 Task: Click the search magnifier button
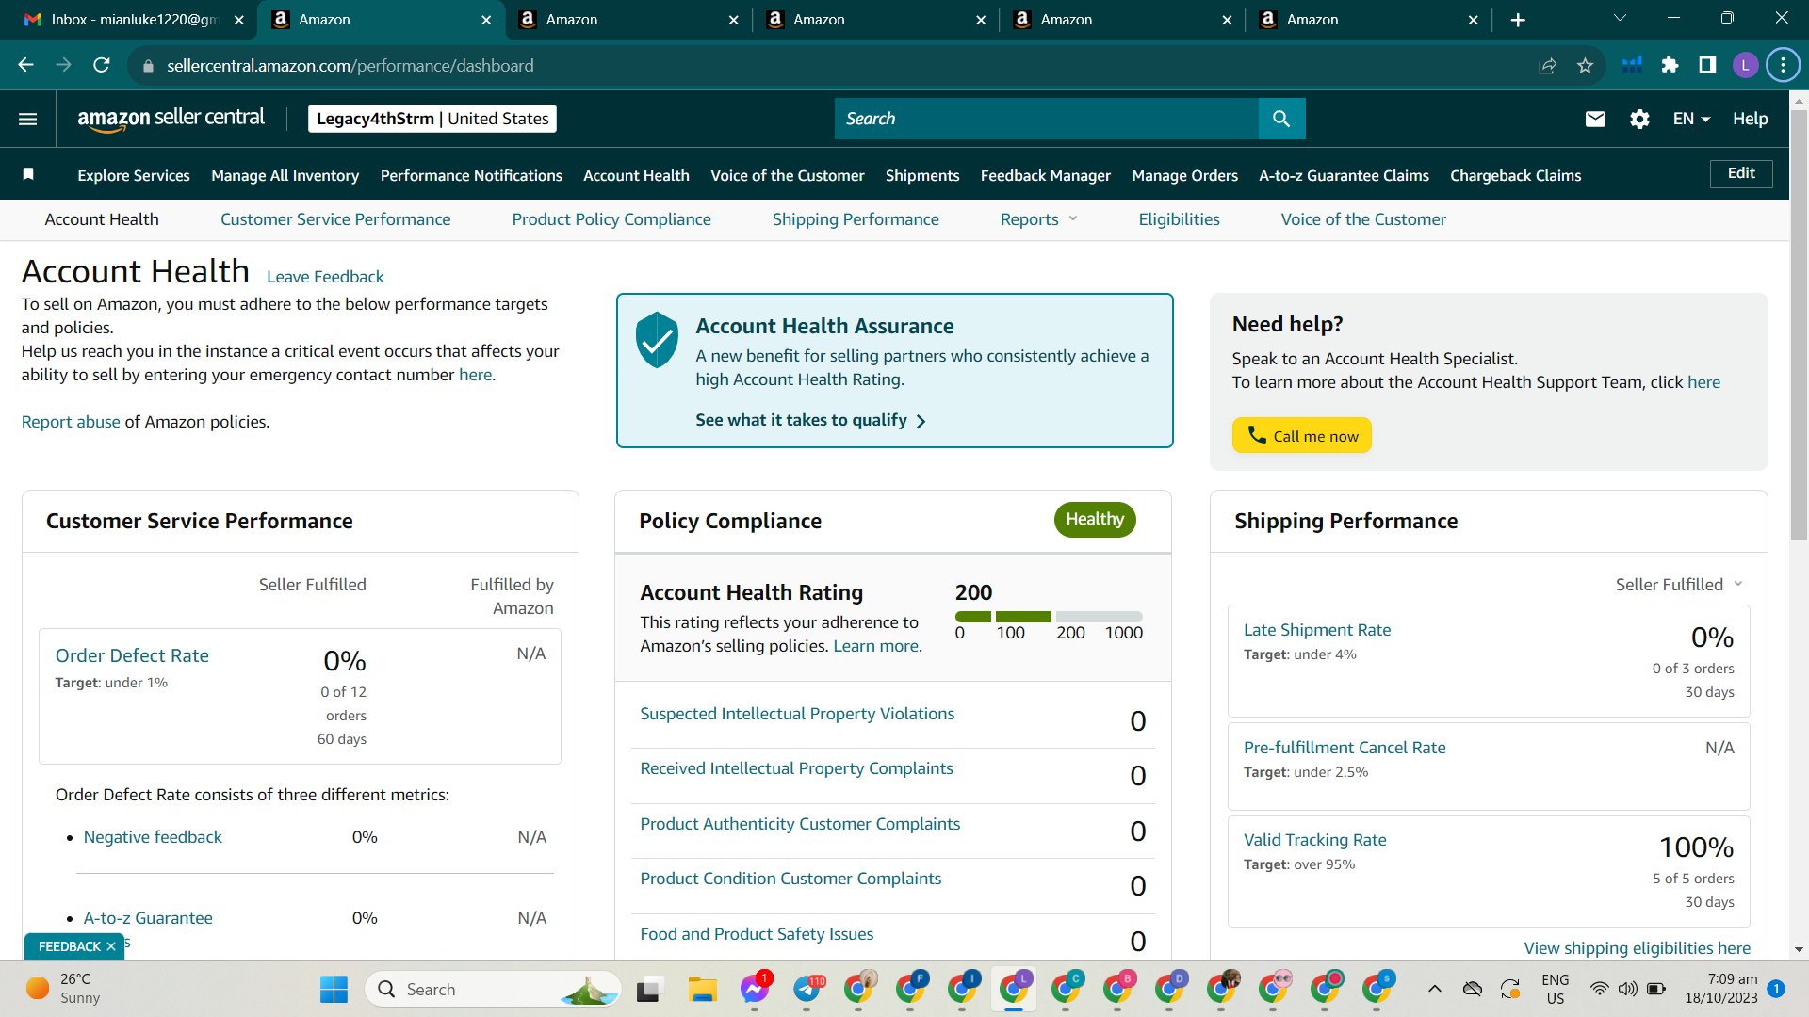[x=1281, y=119]
